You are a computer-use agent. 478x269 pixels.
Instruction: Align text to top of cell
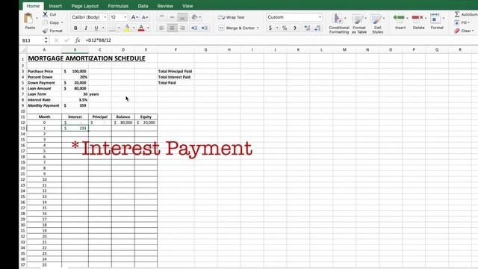[162, 17]
